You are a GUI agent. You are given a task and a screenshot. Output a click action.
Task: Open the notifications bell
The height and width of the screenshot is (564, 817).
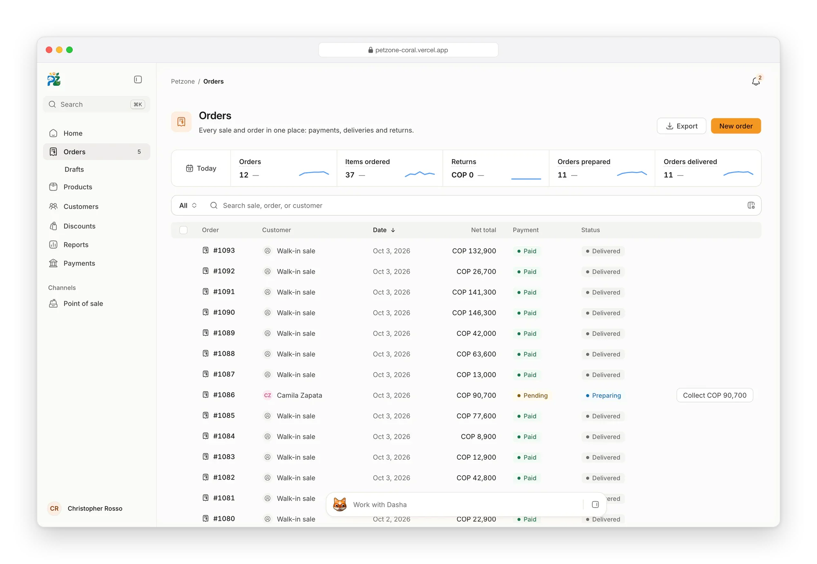click(756, 81)
